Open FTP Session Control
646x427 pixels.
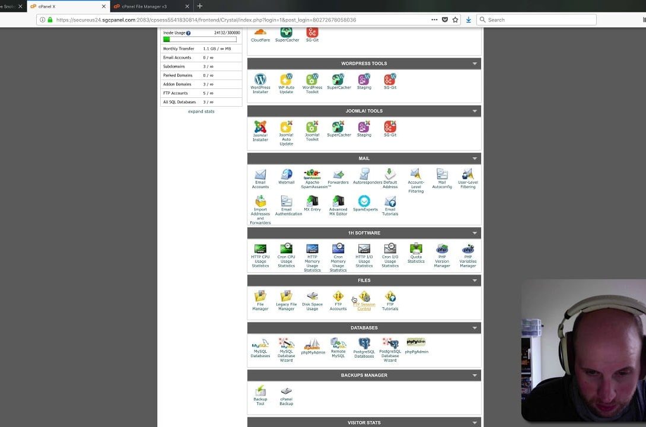click(x=364, y=301)
